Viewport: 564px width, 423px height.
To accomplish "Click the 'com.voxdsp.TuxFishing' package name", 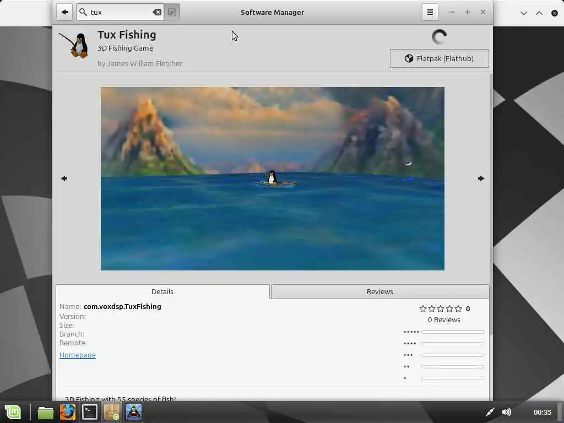I will coord(122,306).
